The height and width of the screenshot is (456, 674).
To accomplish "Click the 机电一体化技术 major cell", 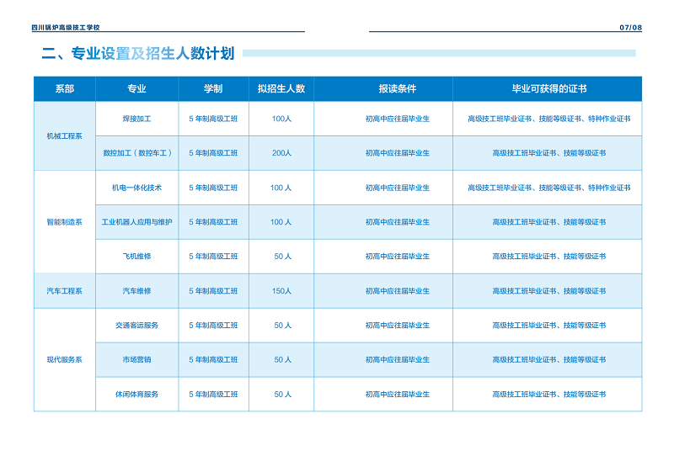I will point(136,188).
